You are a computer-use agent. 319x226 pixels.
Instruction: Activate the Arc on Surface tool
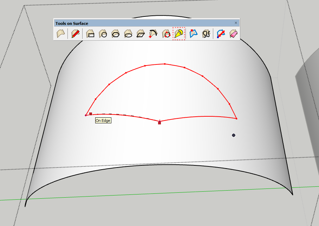[x=153, y=34]
